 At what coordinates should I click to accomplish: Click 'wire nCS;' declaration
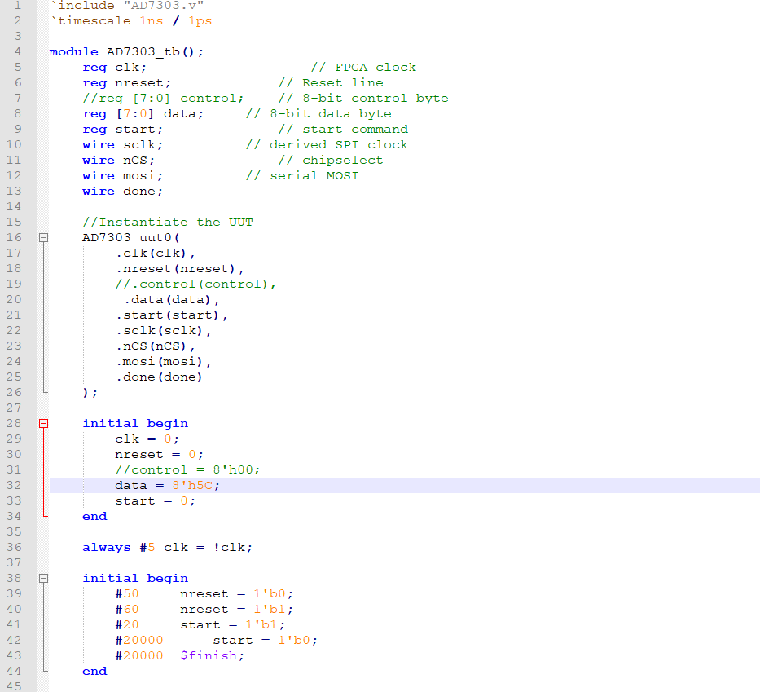coord(118,161)
